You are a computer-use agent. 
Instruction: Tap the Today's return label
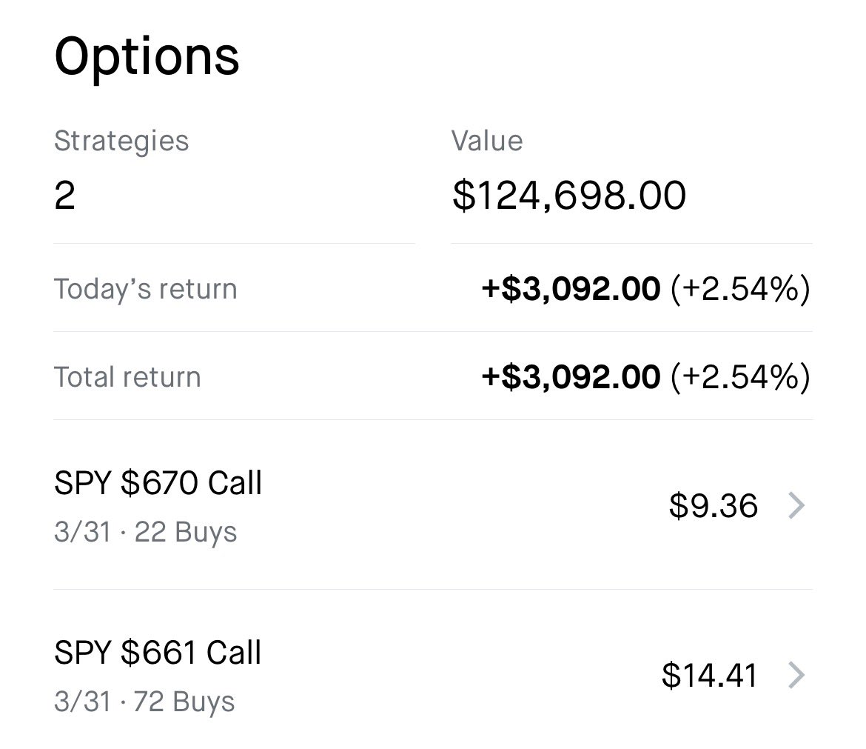pyautogui.click(x=145, y=289)
